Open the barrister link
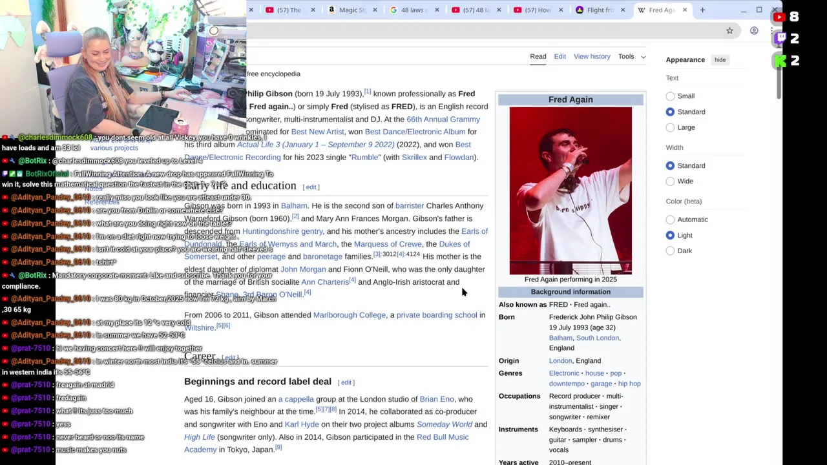Image resolution: width=827 pixels, height=465 pixels. click(x=410, y=205)
